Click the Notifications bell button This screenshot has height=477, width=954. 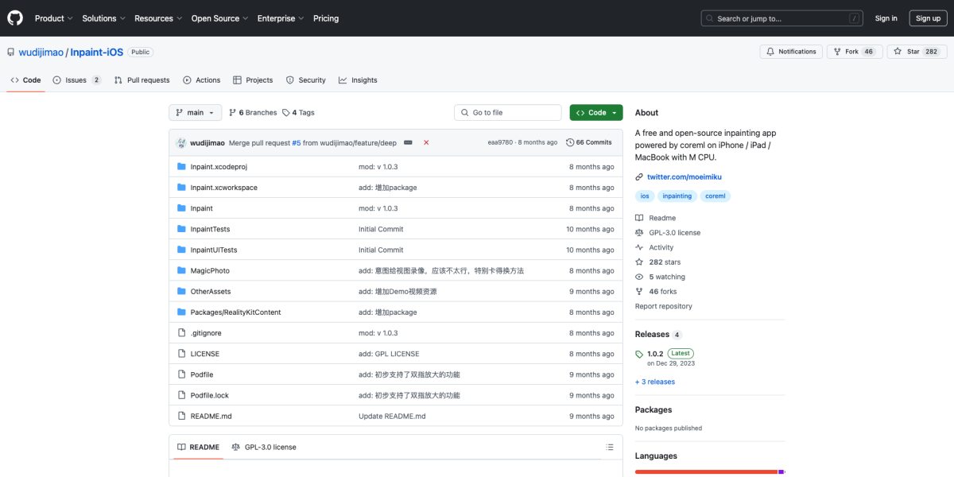(x=791, y=52)
